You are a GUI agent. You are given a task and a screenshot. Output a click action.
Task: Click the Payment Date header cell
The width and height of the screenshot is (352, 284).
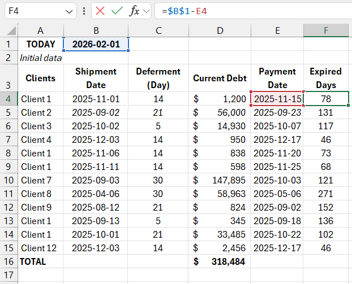tap(277, 78)
